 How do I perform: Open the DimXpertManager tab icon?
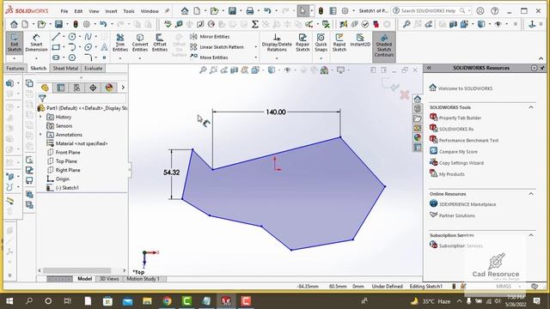pos(93,88)
